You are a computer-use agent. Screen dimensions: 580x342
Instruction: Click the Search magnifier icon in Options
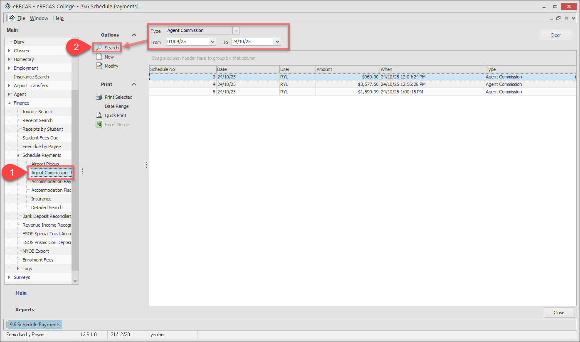(x=99, y=48)
